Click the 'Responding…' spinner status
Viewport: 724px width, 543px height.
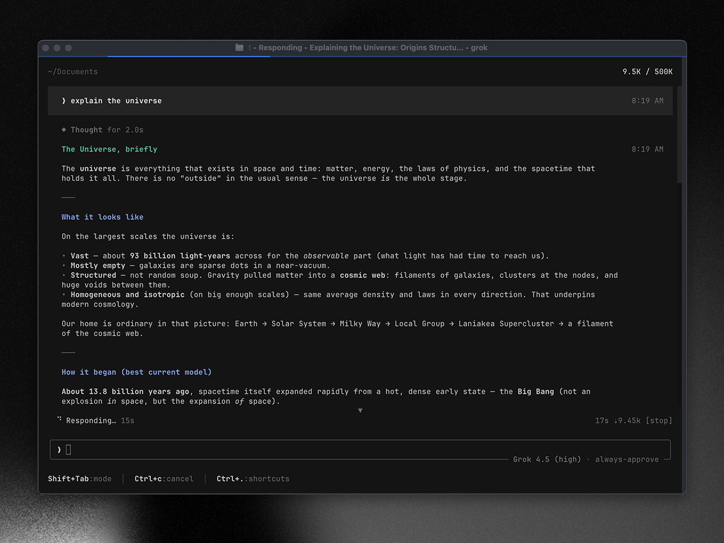click(x=91, y=420)
